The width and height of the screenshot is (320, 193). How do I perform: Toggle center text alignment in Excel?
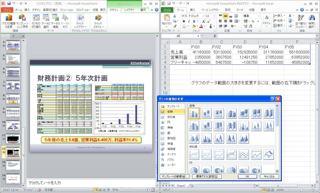225,21
